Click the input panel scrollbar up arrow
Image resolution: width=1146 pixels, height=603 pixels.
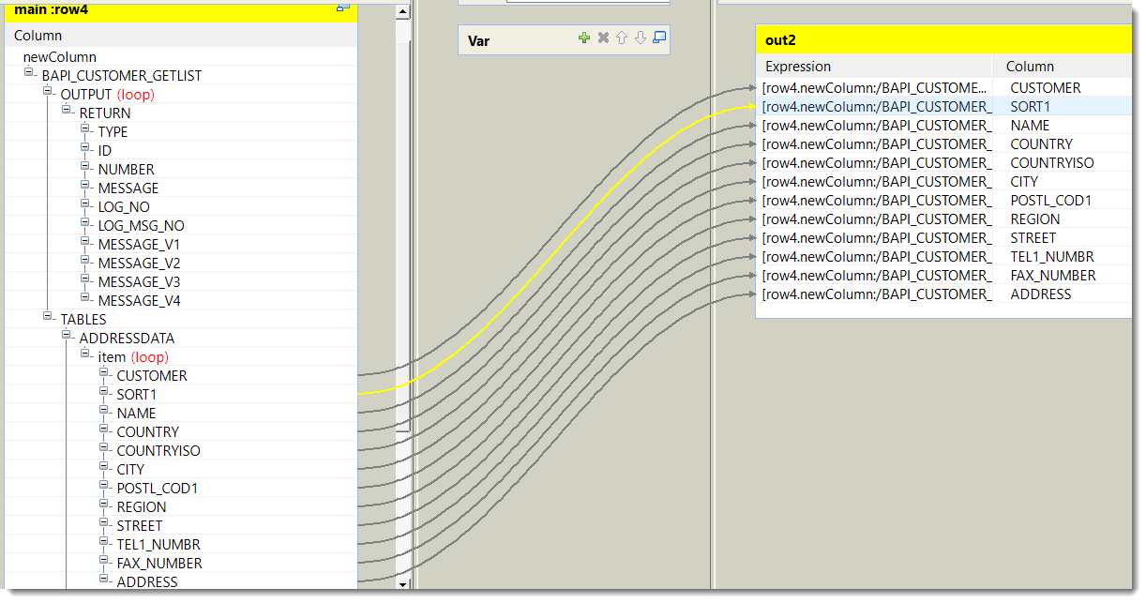[403, 12]
